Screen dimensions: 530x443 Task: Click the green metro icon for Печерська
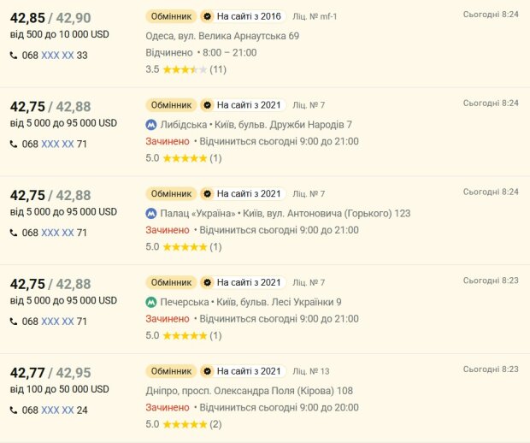151,302
